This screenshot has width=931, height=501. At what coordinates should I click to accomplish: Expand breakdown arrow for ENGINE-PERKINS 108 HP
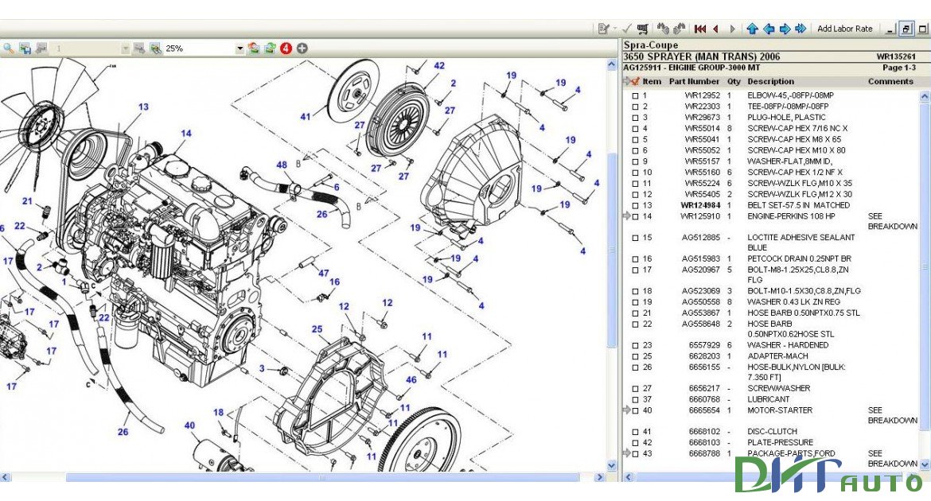coord(625,216)
